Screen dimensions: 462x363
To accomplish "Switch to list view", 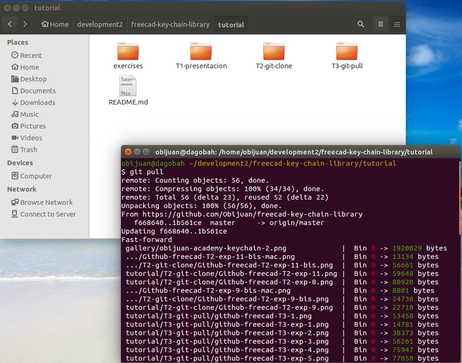I will (x=381, y=24).
